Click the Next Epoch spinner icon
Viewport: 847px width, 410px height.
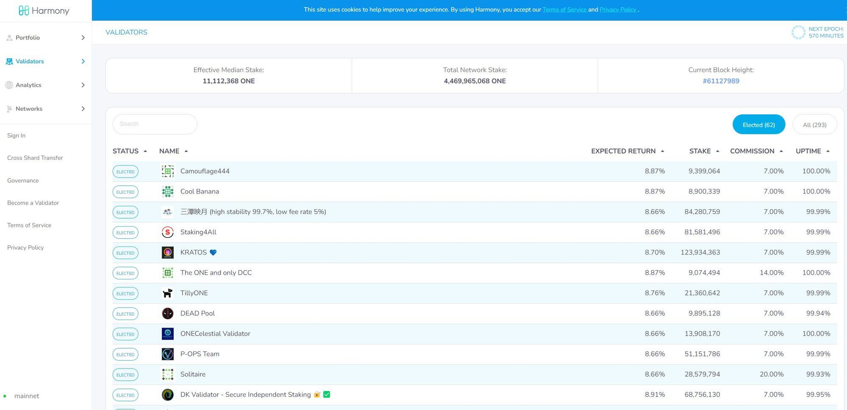[798, 32]
